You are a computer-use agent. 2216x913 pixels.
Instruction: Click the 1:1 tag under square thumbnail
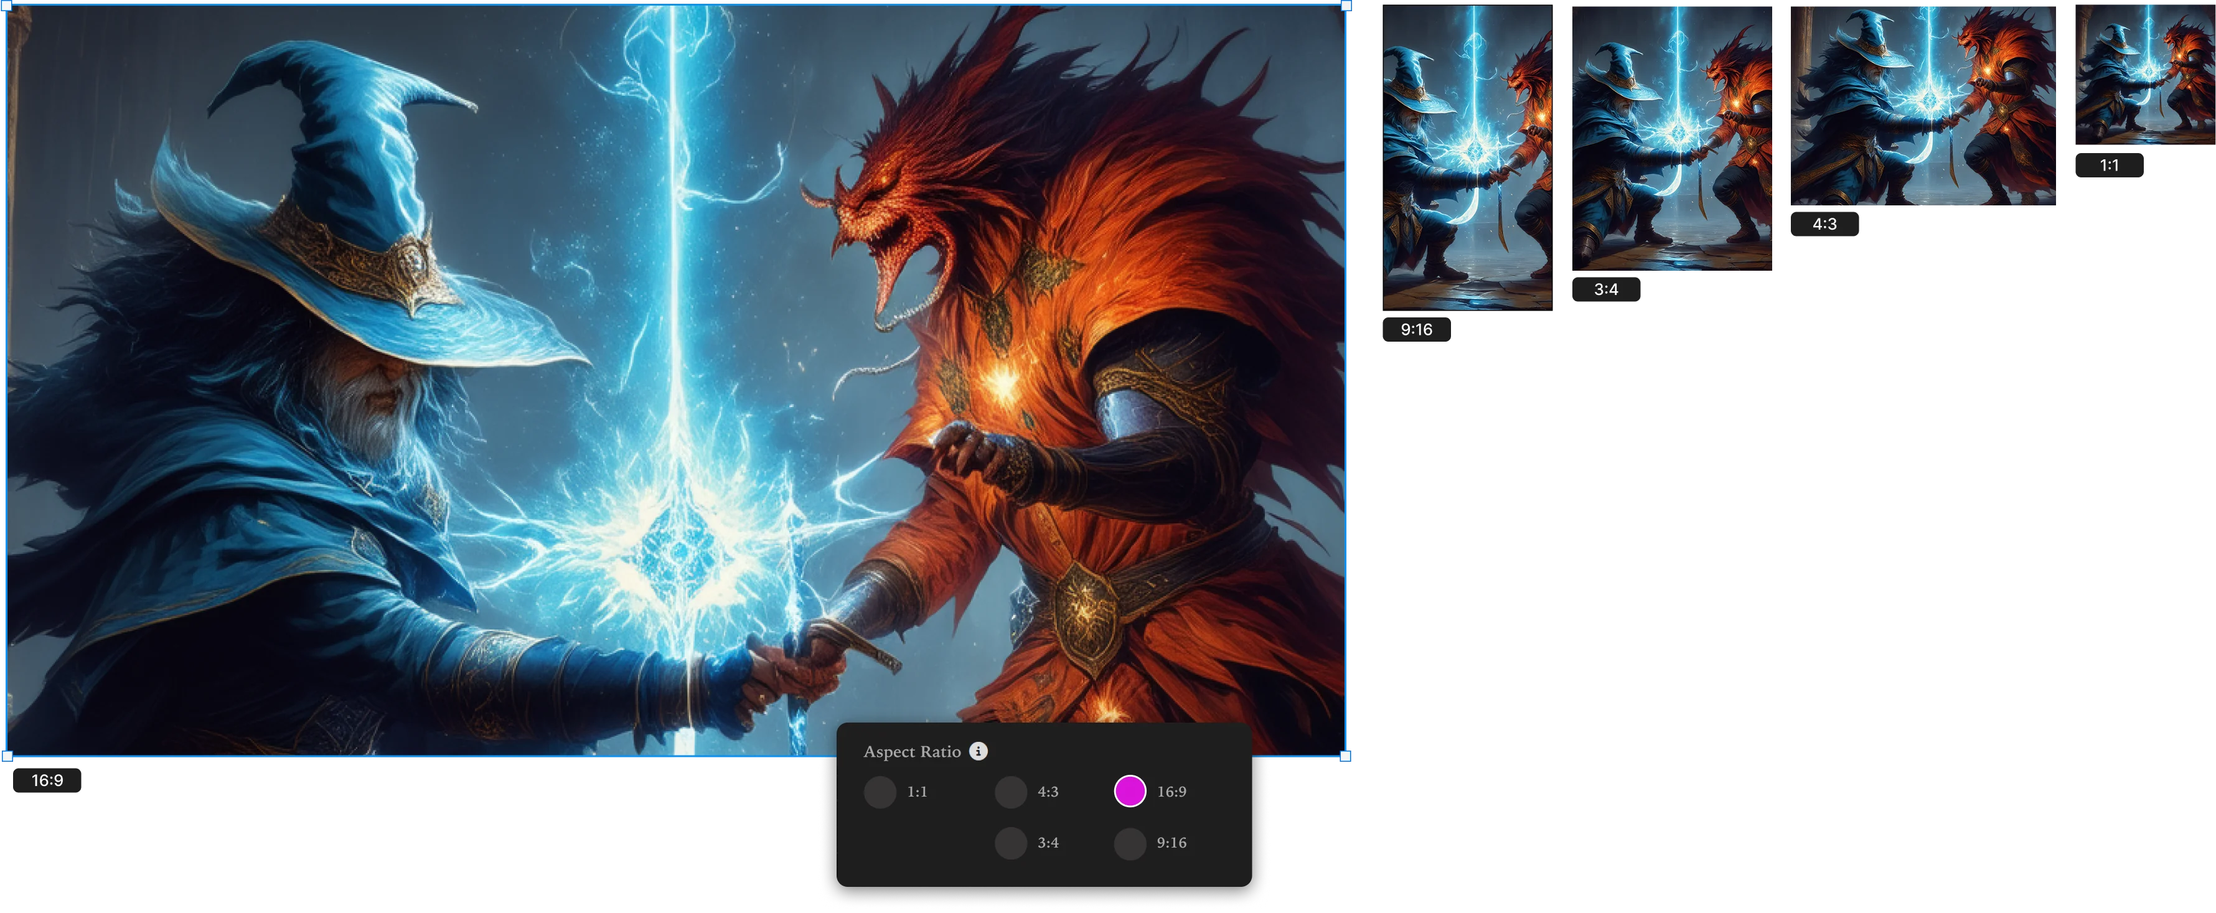pyautogui.click(x=2108, y=165)
